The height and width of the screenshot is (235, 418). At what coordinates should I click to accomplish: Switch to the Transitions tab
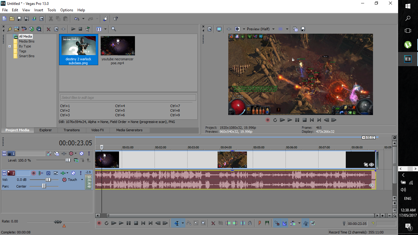click(72, 130)
